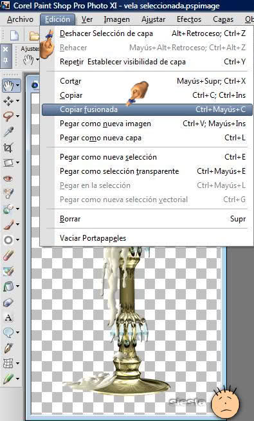Choose Vaciar Portapapeles
254x421 pixels.
(147, 238)
